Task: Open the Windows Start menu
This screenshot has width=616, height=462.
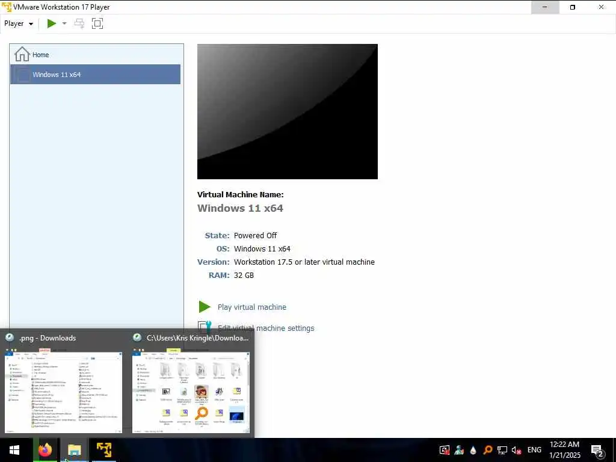Action: coord(14,450)
